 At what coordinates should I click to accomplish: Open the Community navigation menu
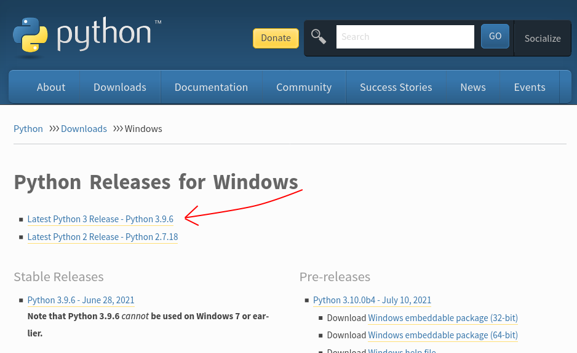coord(304,87)
